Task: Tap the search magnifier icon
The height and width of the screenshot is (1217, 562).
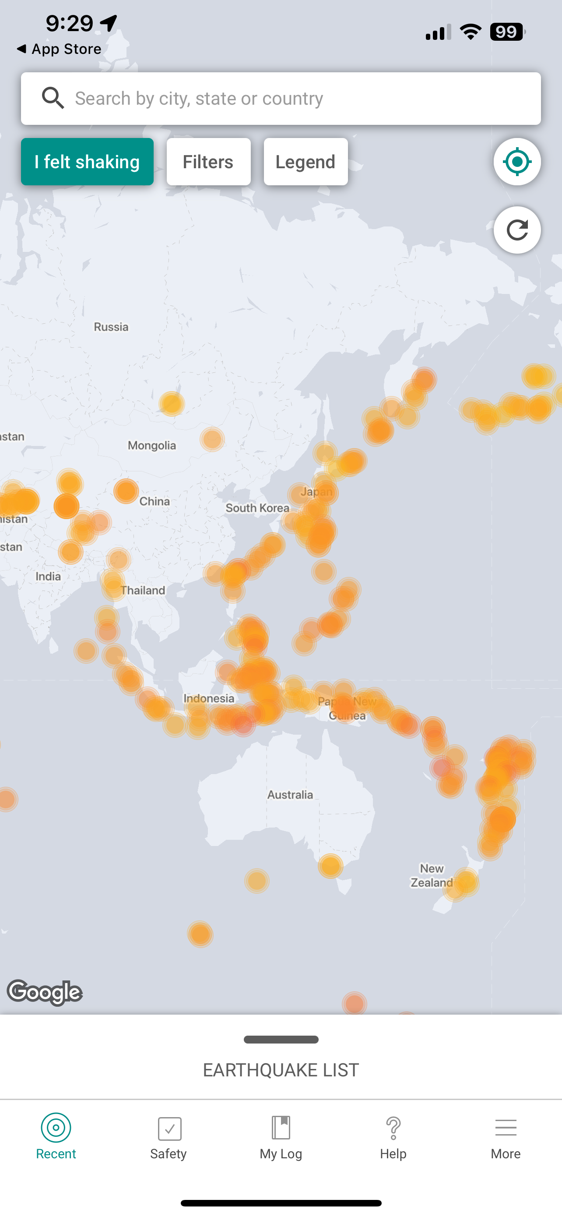Action: (53, 98)
